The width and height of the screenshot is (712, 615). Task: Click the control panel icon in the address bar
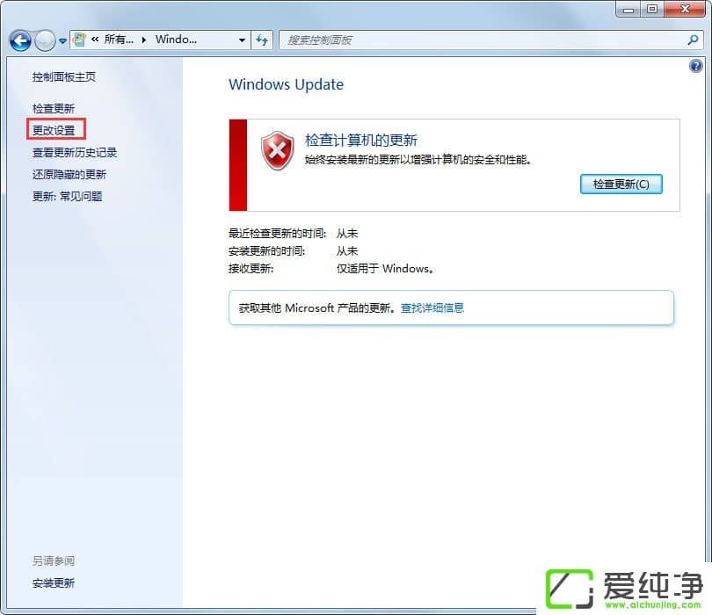(78, 40)
